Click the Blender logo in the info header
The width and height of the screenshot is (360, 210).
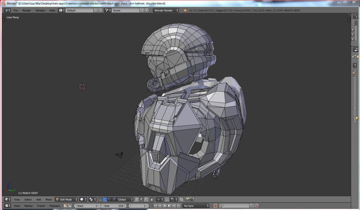coord(185,10)
